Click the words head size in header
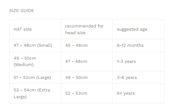This screenshot has height=109, width=175. tap(75, 33)
